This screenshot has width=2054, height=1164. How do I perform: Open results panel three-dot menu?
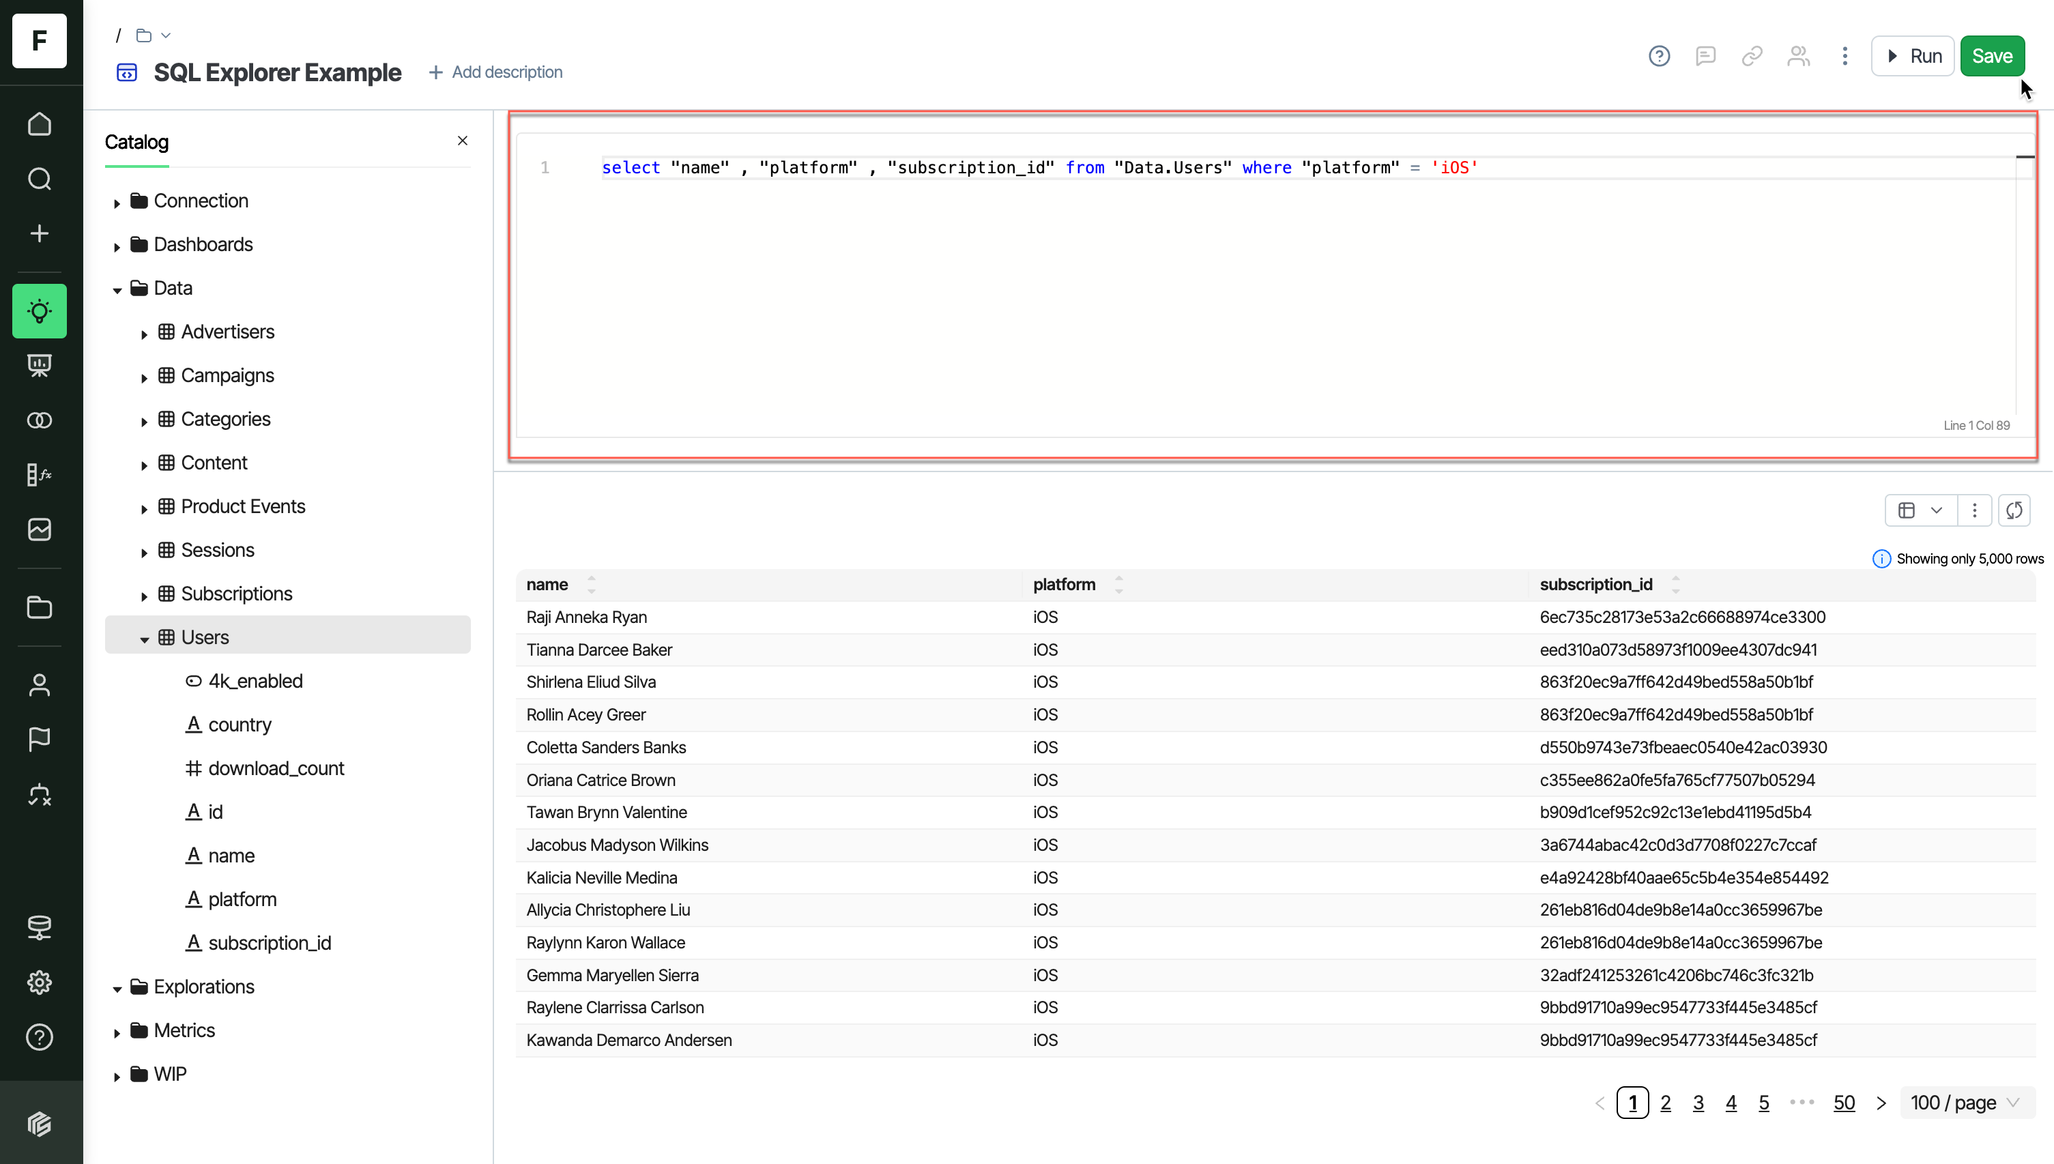(1974, 510)
